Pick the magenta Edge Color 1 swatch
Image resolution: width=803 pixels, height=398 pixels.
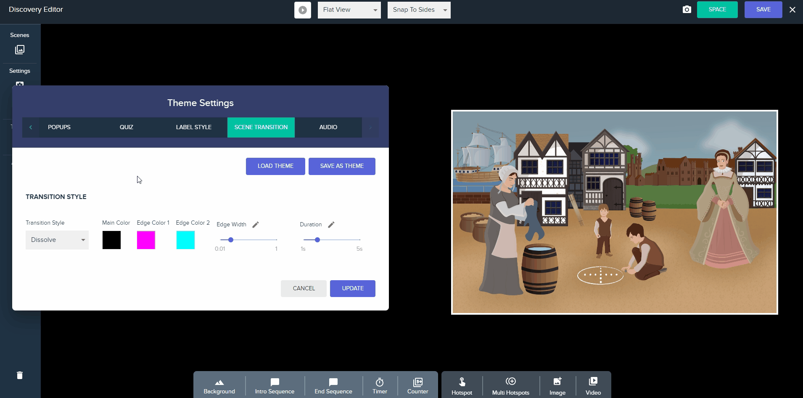click(x=146, y=240)
